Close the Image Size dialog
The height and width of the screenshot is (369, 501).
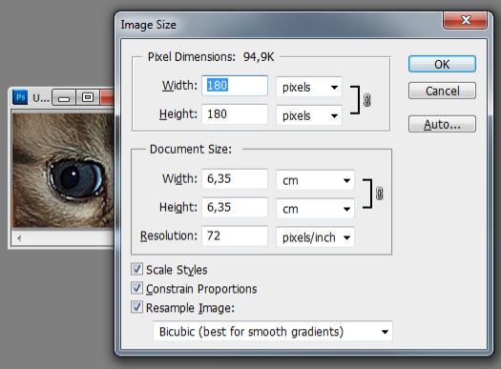(x=466, y=20)
